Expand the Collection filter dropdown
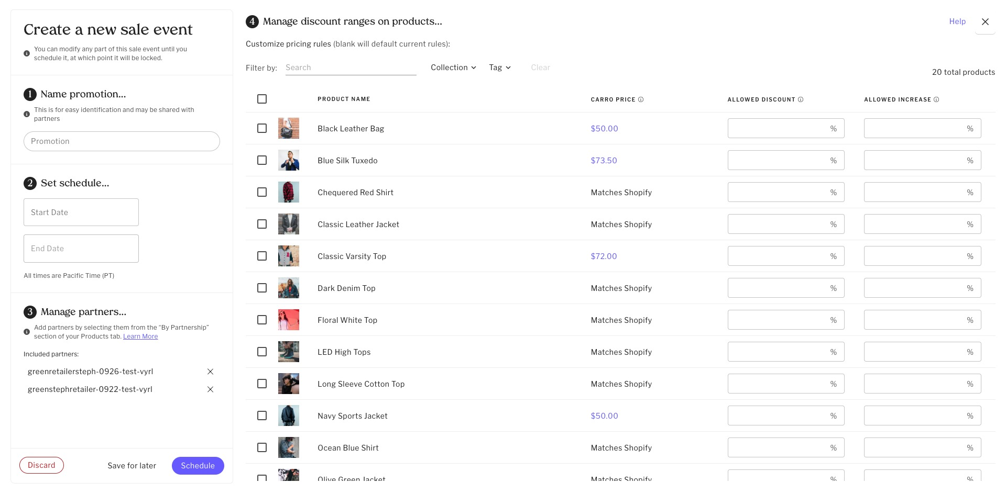The image size is (1006, 494). pyautogui.click(x=453, y=68)
